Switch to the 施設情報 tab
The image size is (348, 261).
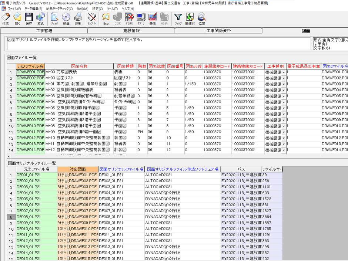(131, 31)
